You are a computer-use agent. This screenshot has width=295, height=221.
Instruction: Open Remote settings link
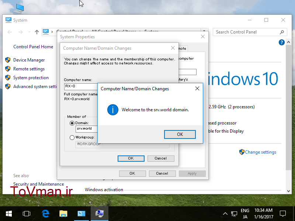pyautogui.click(x=29, y=69)
